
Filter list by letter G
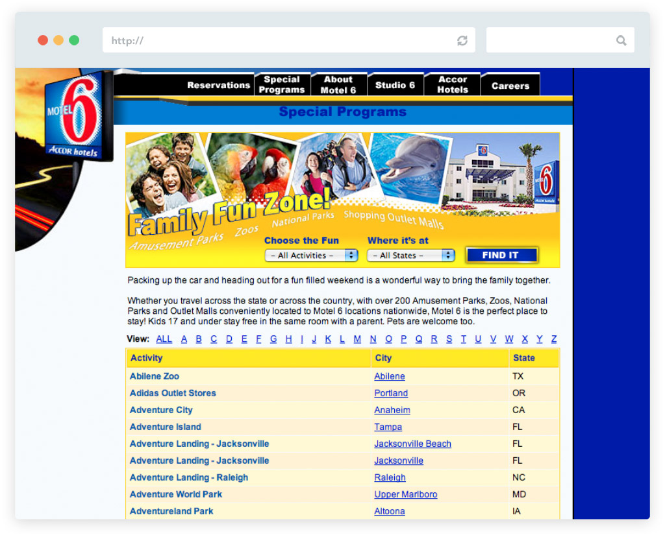(x=273, y=339)
